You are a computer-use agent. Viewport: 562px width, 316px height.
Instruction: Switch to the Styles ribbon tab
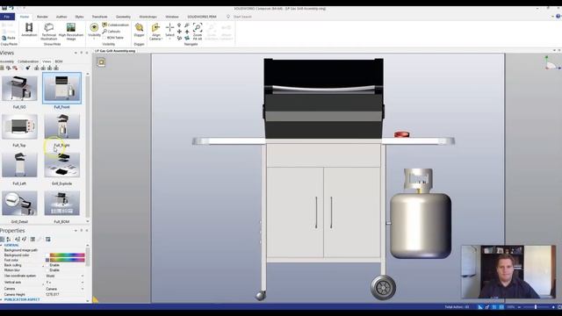[79, 17]
